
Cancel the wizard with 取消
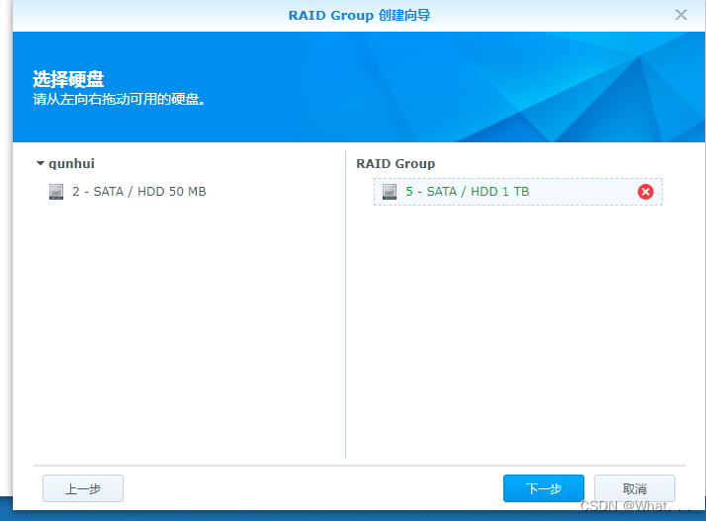point(635,488)
